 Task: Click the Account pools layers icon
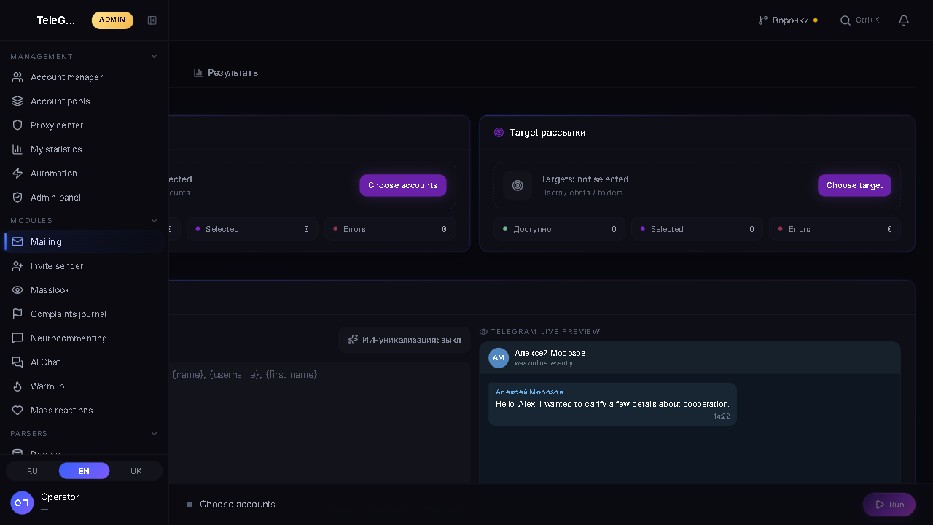point(18,101)
